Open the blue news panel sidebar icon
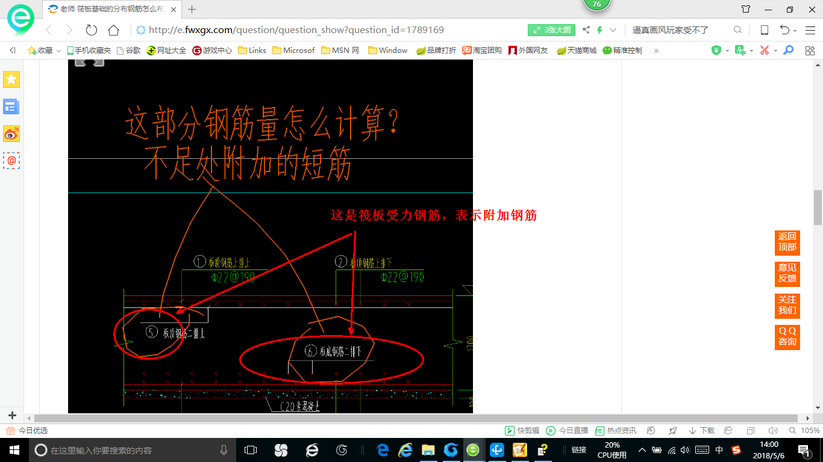Image resolution: width=823 pixels, height=462 pixels. click(x=11, y=107)
